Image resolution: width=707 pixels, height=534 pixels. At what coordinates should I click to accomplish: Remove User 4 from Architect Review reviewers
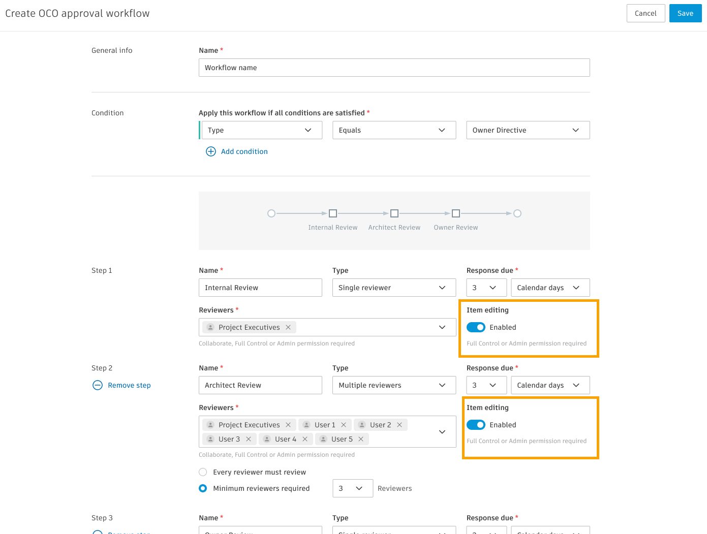tap(305, 439)
